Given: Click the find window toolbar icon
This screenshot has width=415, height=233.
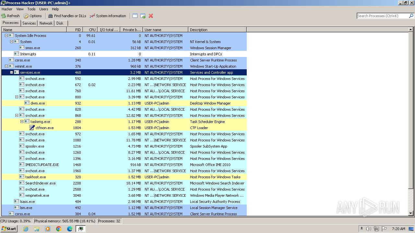Looking at the screenshot, I should (x=135, y=16).
